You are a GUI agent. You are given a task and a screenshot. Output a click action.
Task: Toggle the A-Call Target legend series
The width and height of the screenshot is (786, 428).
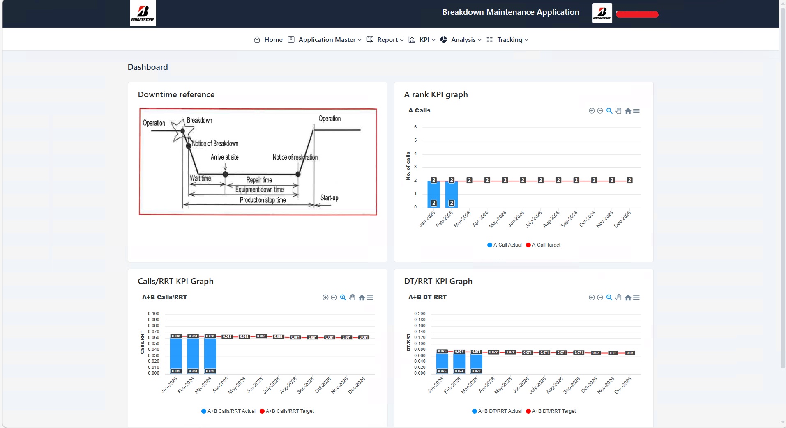click(543, 245)
